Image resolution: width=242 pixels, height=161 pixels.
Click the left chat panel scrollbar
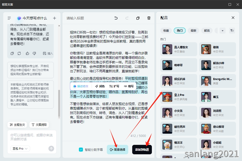pyautogui.click(x=59, y=103)
